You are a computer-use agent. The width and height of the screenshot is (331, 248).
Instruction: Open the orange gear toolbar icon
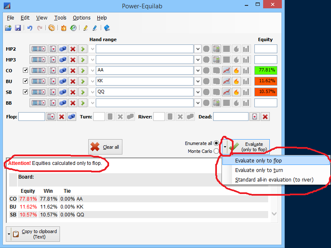52,28
